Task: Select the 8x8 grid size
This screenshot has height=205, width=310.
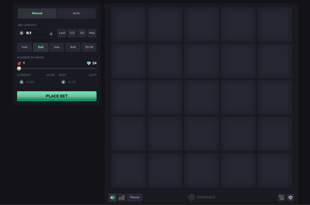Action: [73, 47]
